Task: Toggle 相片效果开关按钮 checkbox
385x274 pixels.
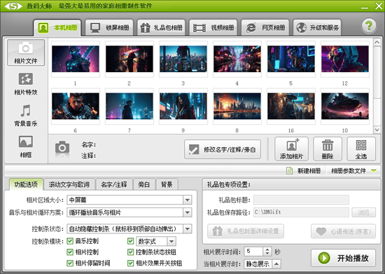Action: coord(131,263)
